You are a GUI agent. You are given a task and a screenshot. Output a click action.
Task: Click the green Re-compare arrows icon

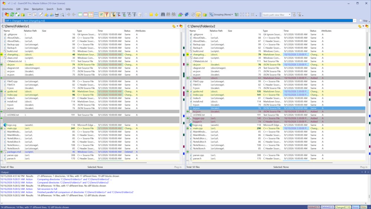(x=12, y=15)
